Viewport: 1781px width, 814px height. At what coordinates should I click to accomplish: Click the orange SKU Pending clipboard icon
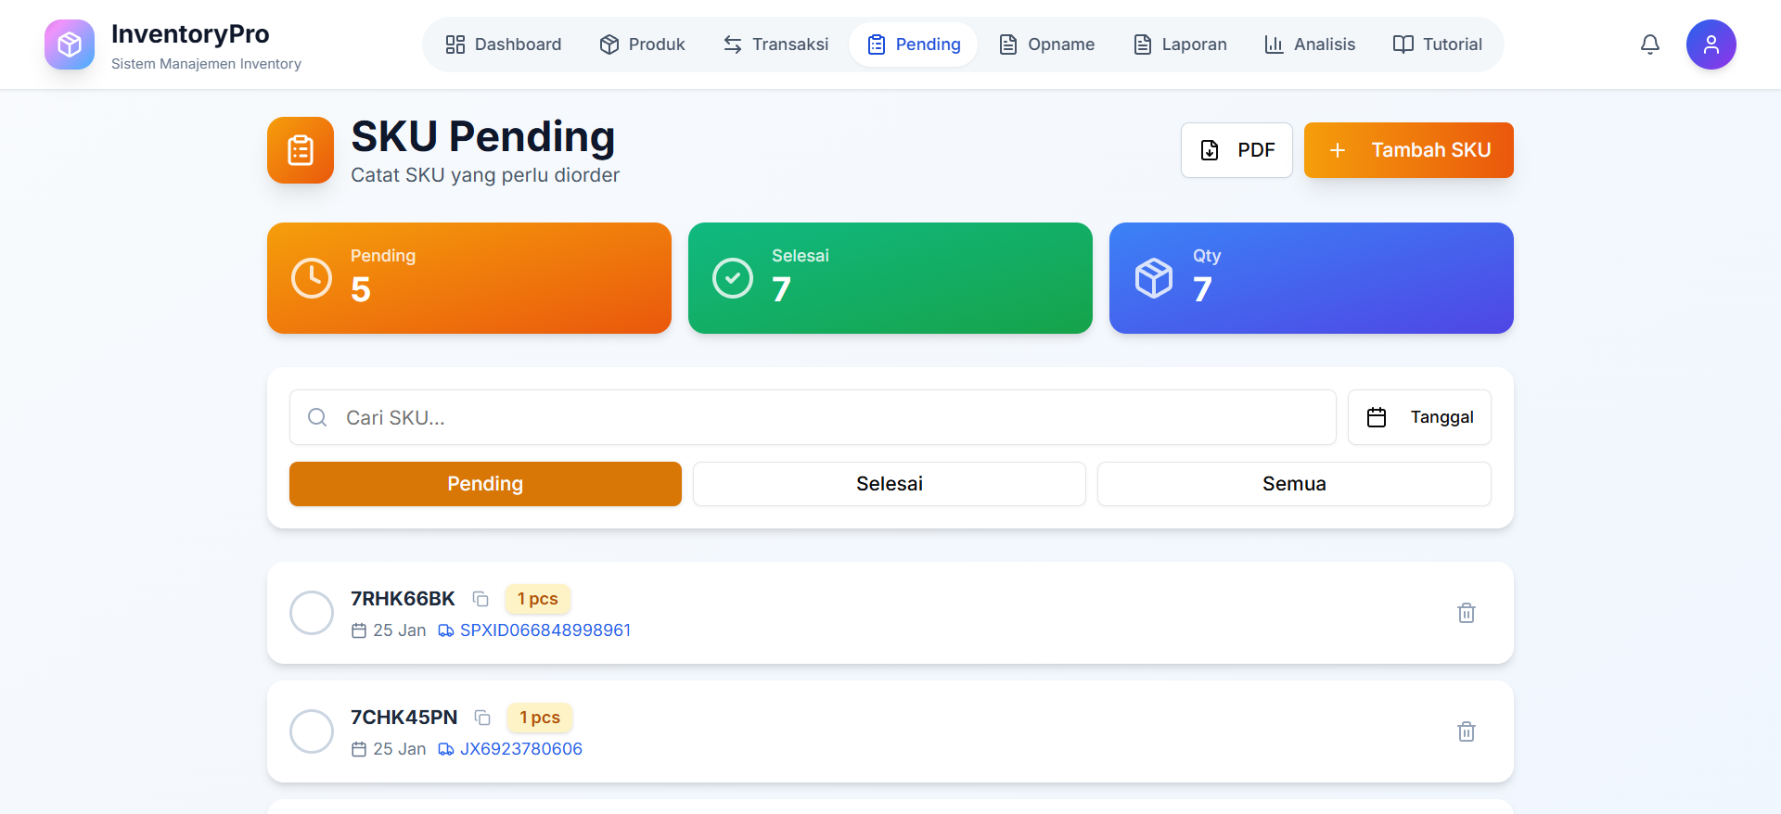pos(301,150)
